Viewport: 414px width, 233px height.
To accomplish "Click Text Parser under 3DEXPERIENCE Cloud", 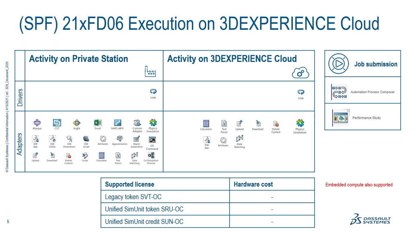I will click(224, 123).
